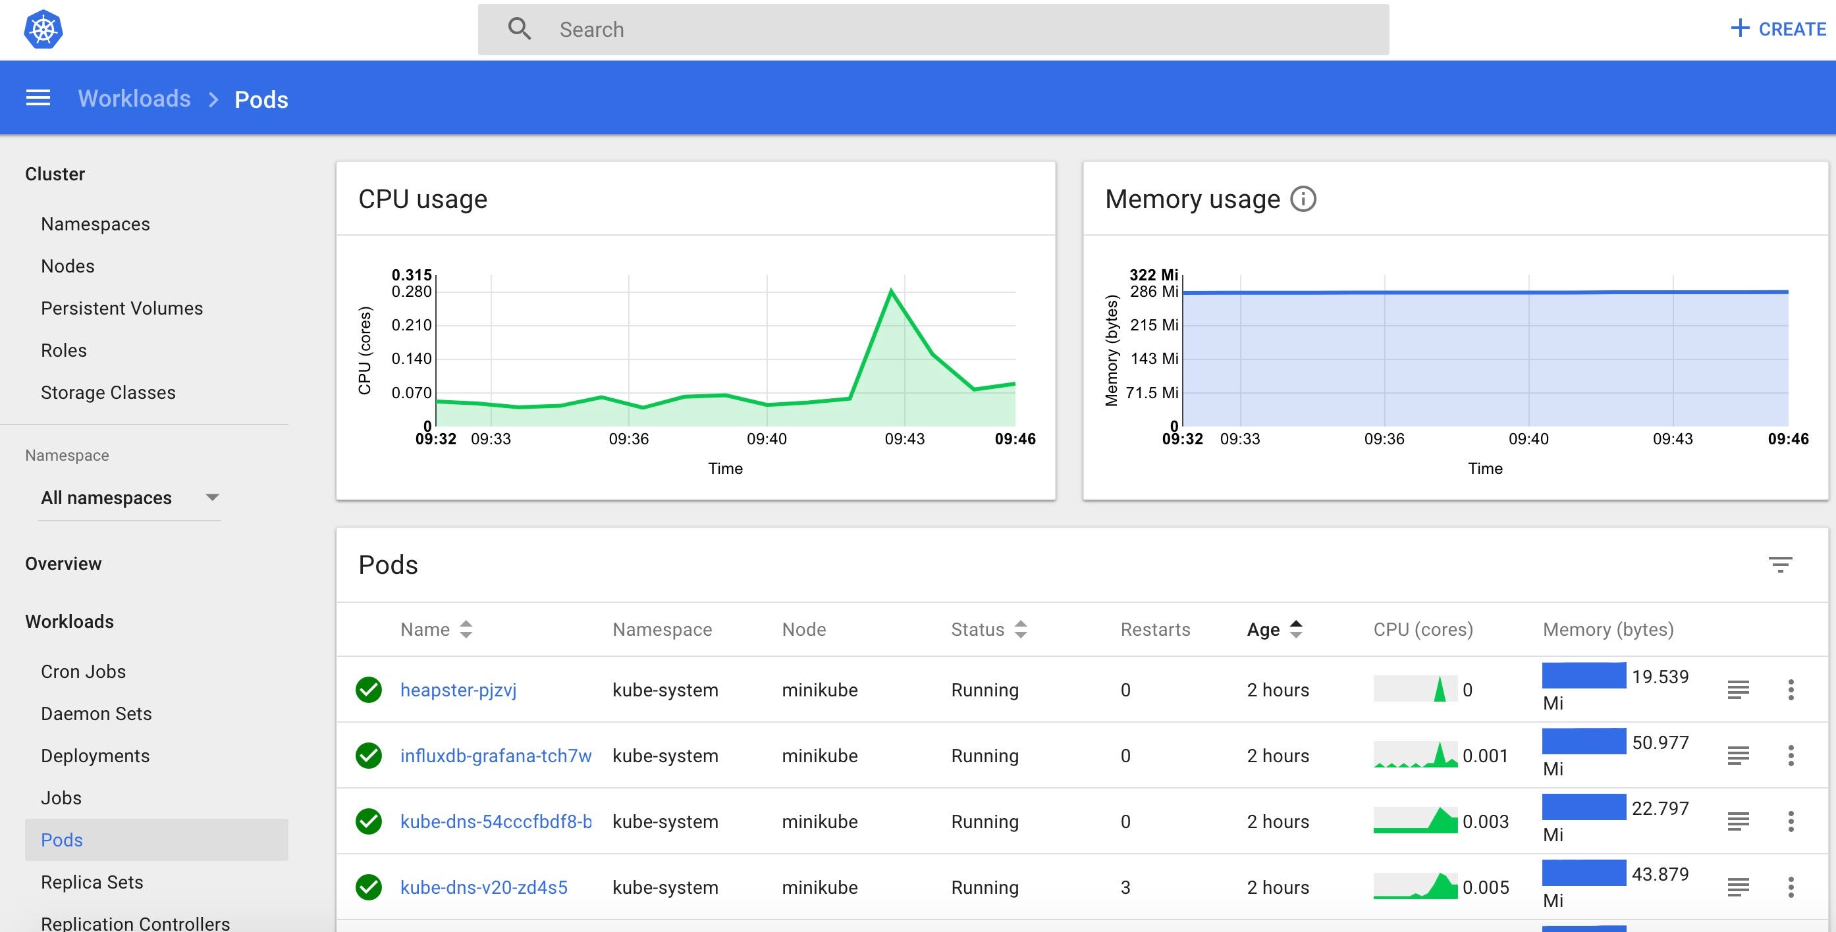Viewport: 1836px width, 932px height.
Task: Open actions menu for kube-dns-54cccfbdf8 pod
Action: [1791, 821]
